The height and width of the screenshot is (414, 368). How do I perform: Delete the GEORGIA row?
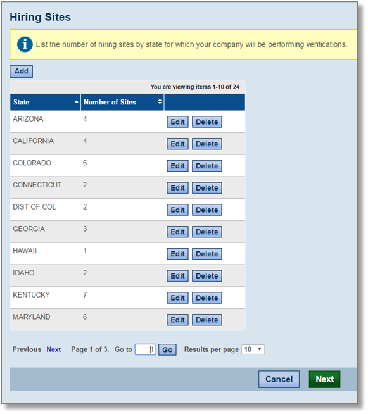[x=207, y=232]
